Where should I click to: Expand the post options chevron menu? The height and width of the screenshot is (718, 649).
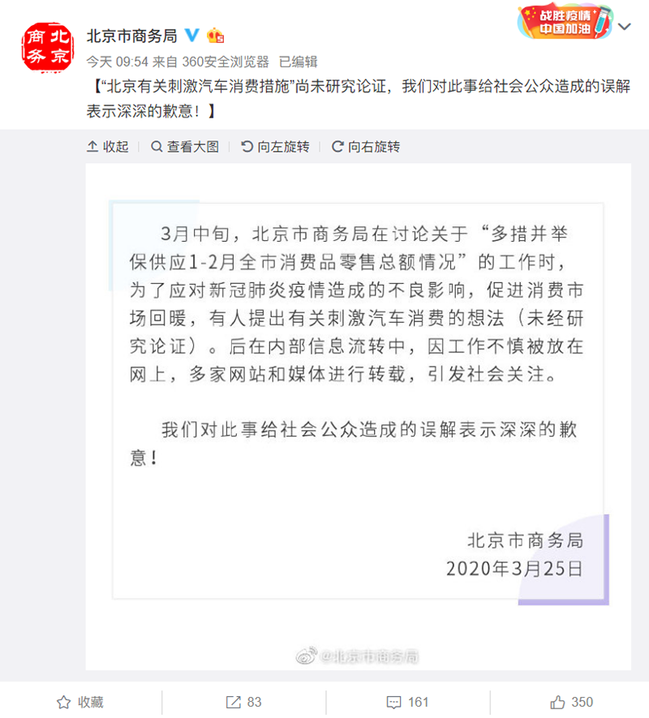click(x=625, y=27)
